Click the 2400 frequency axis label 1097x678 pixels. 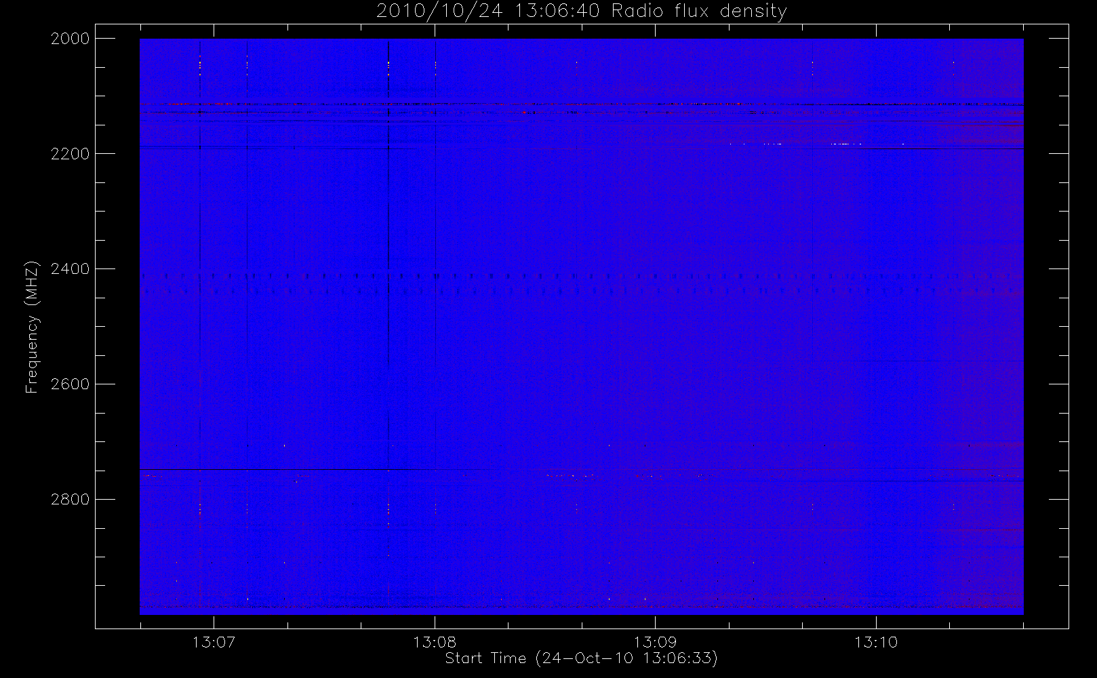coord(71,269)
